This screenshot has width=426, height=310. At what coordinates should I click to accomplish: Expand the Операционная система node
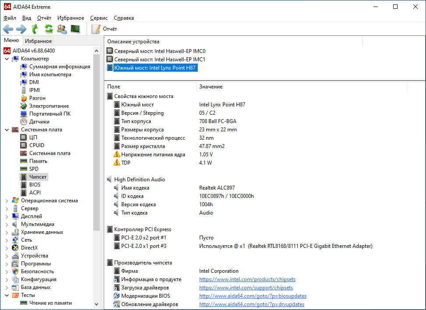click(x=7, y=201)
